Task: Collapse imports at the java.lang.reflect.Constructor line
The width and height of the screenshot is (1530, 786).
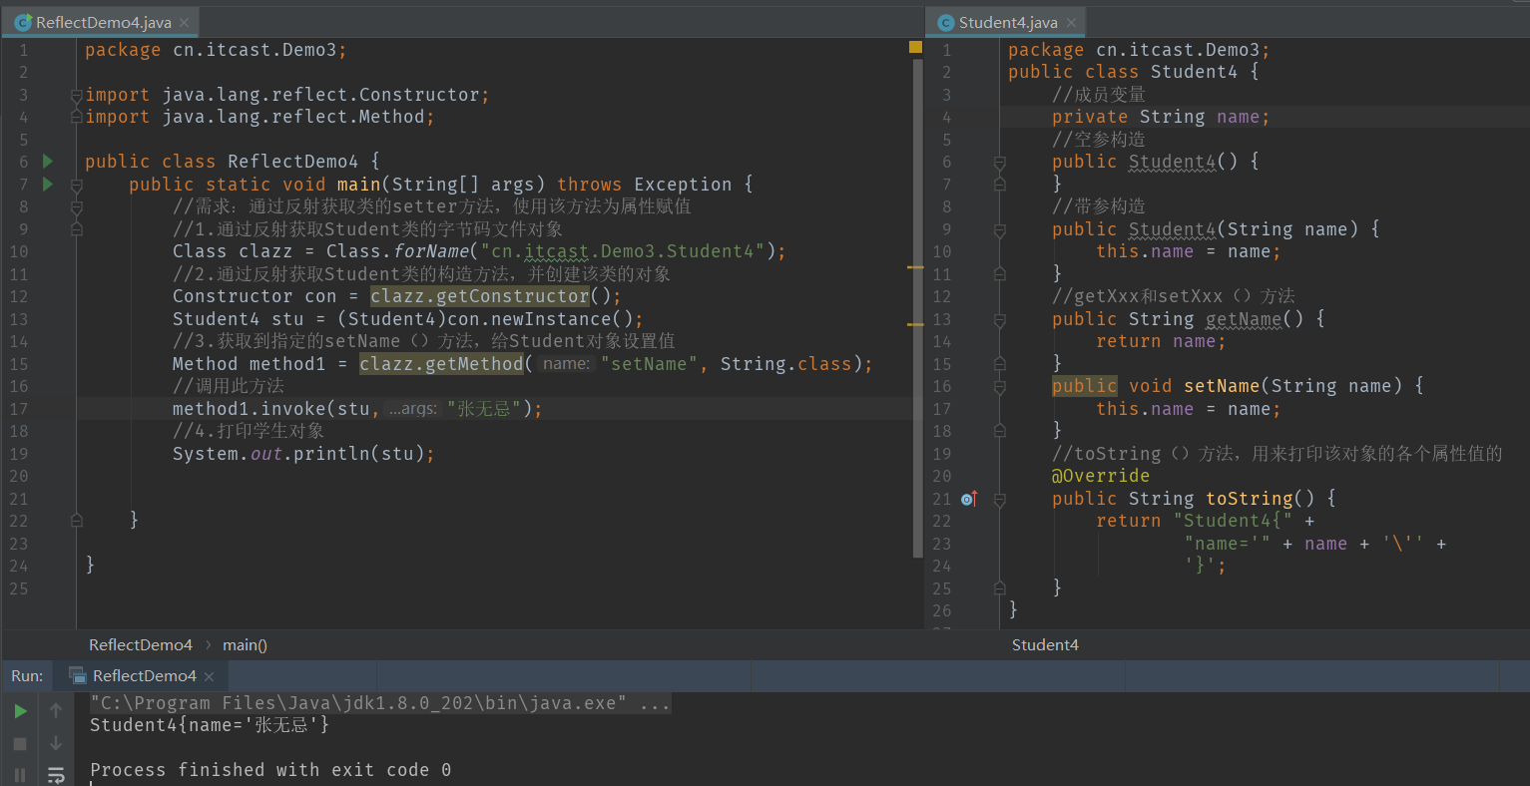Action: coord(76,95)
